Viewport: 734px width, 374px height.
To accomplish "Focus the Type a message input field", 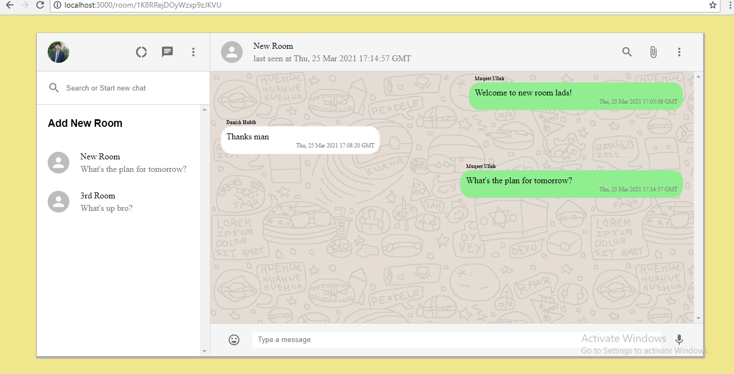I will (x=379, y=339).
